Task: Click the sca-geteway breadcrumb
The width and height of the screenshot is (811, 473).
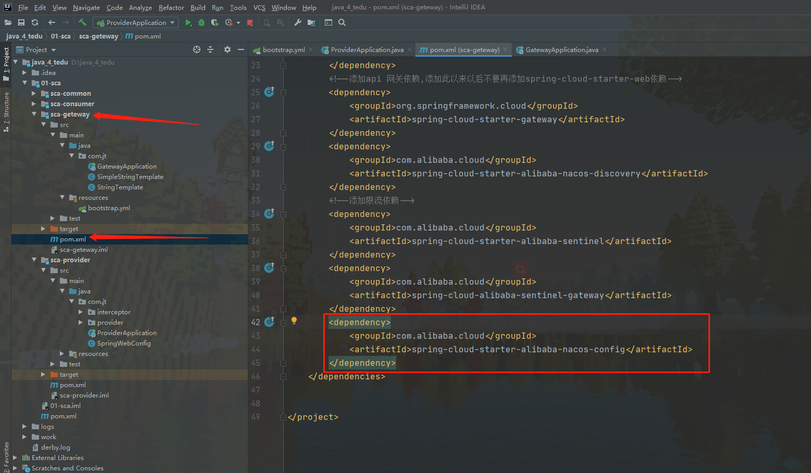Action: [98, 36]
